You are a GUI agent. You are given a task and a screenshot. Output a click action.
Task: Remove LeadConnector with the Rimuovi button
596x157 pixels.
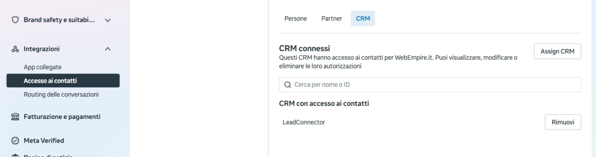pyautogui.click(x=563, y=122)
